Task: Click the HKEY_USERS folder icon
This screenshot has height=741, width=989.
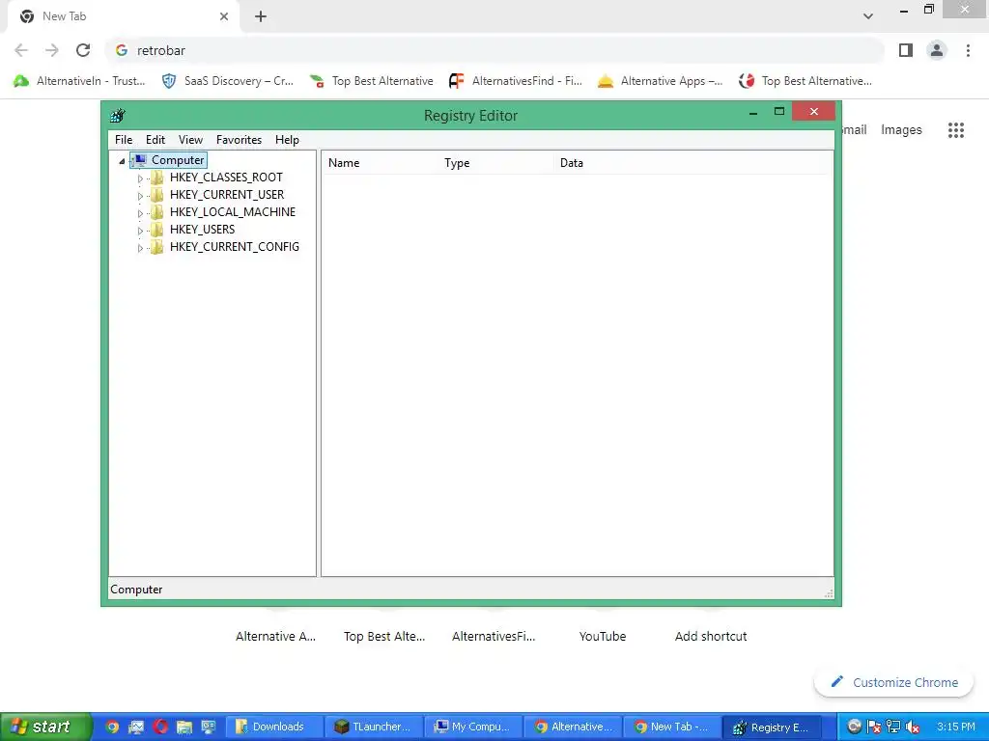Action: [157, 230]
